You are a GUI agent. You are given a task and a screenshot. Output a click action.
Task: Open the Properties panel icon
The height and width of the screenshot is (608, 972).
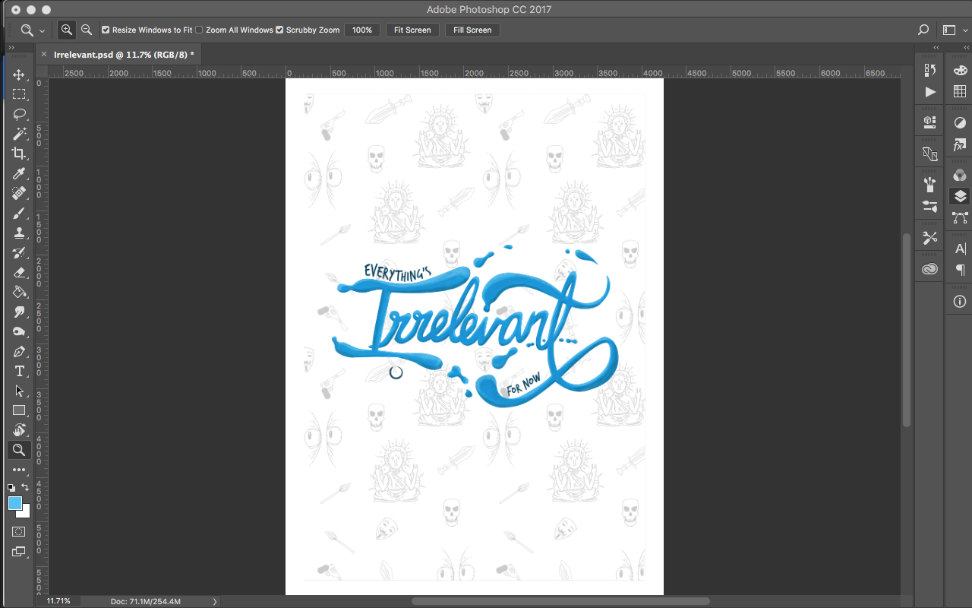930,122
